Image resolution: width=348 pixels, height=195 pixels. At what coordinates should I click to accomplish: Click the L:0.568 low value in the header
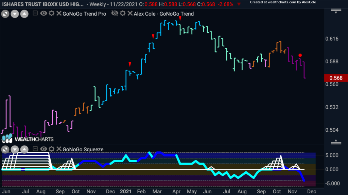187,4
